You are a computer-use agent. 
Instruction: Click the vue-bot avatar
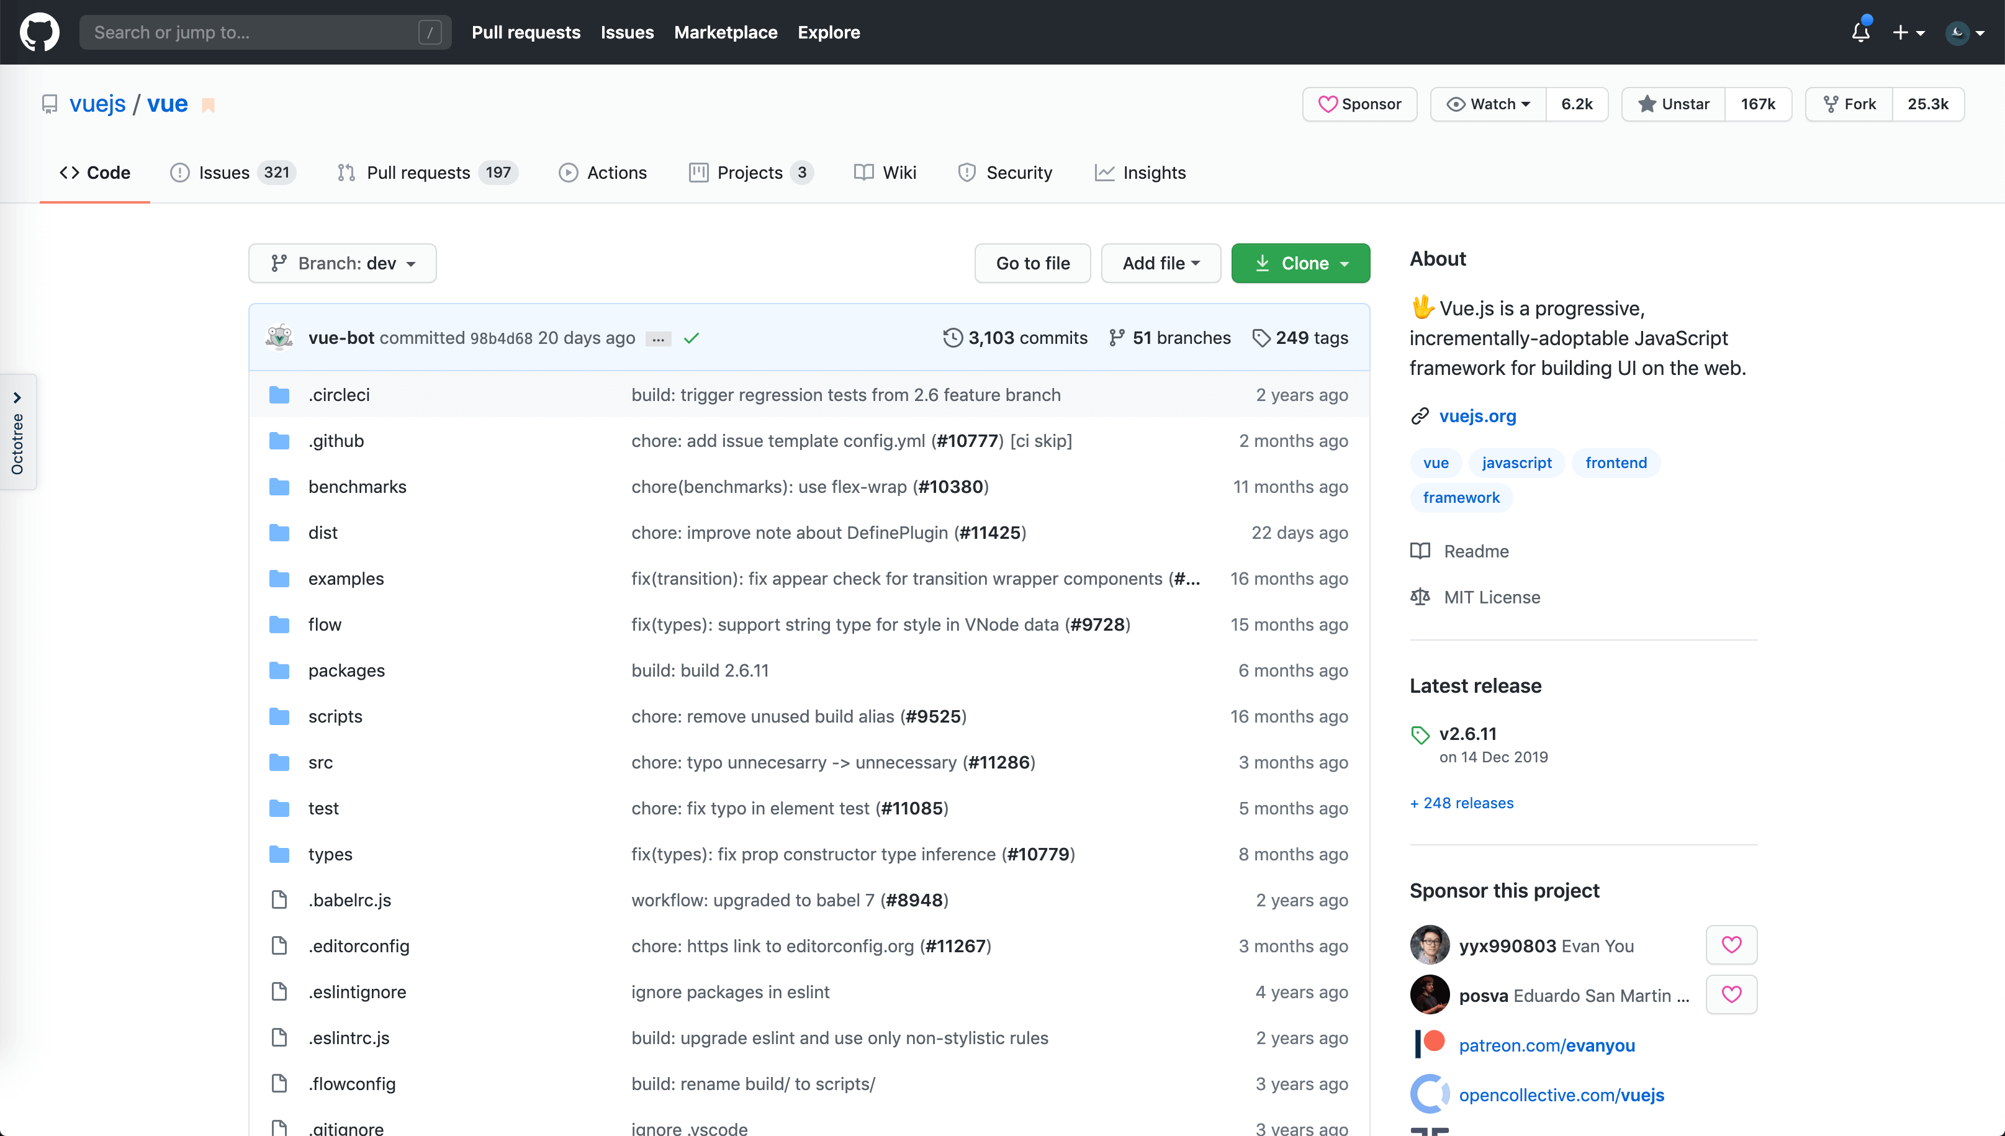pos(279,337)
